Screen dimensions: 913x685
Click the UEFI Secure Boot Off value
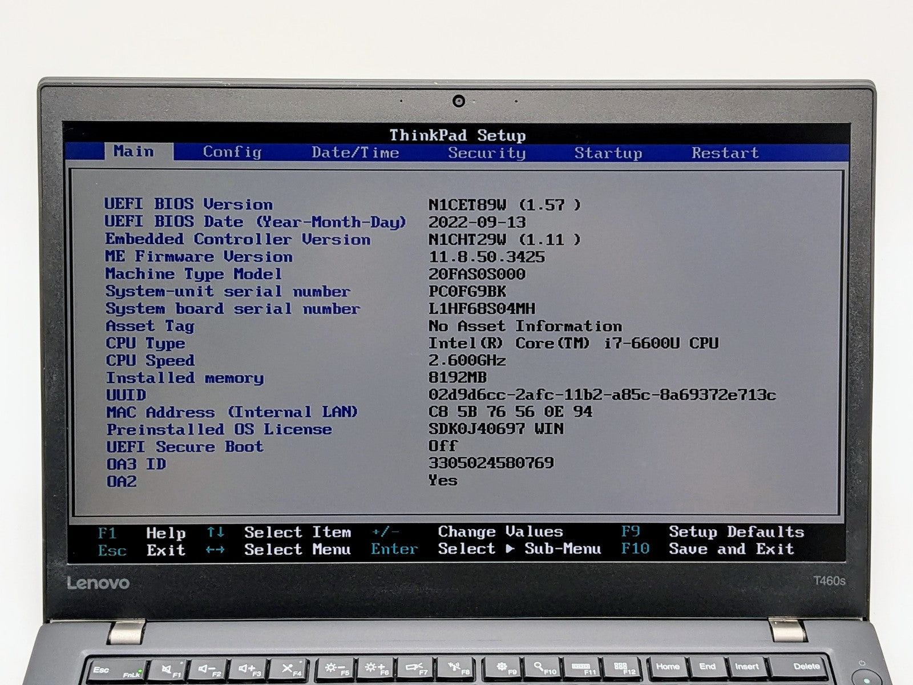click(x=443, y=445)
